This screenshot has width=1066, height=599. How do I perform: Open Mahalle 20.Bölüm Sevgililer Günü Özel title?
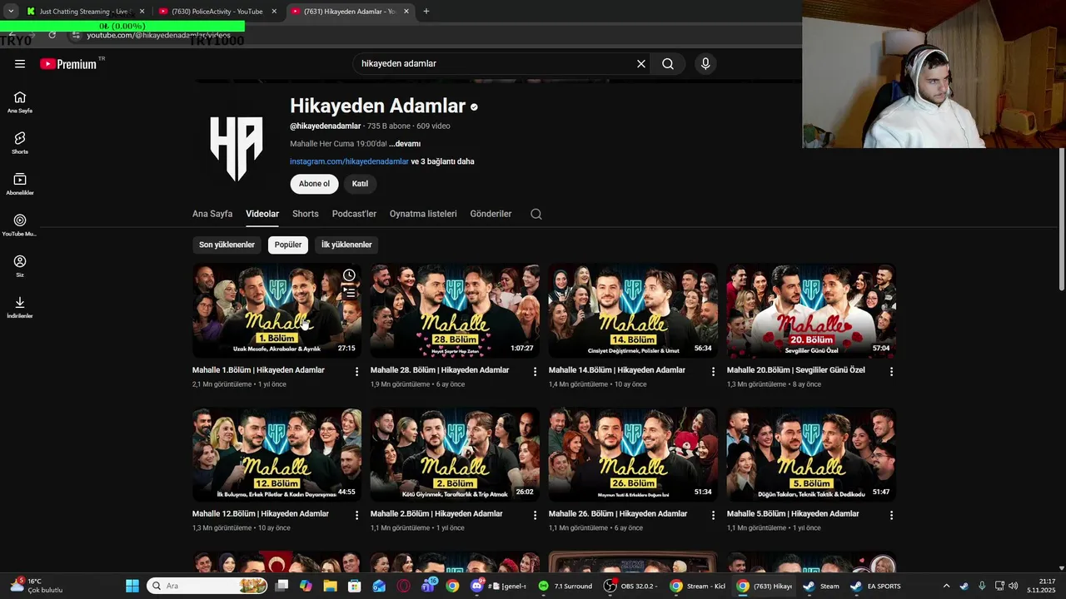pos(796,370)
